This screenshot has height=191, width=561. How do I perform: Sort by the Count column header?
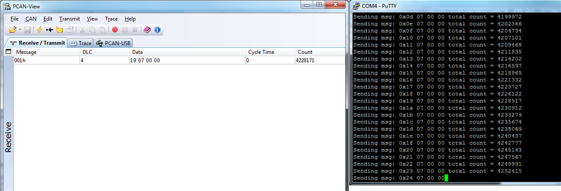click(x=320, y=52)
